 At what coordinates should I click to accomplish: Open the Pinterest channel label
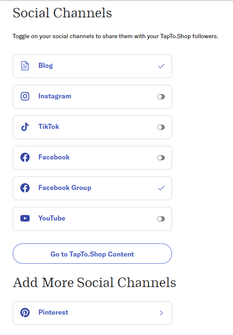point(53,313)
